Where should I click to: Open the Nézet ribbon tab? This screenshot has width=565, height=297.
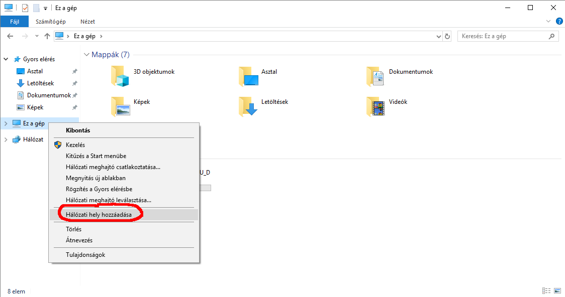click(x=87, y=22)
